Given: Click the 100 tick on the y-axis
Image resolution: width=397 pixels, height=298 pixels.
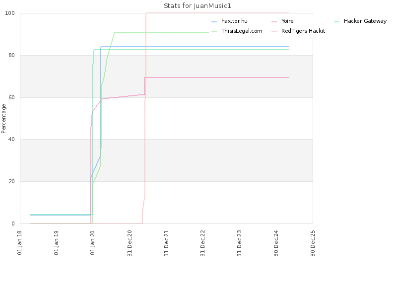Looking at the screenshot, I should tap(10, 13).
